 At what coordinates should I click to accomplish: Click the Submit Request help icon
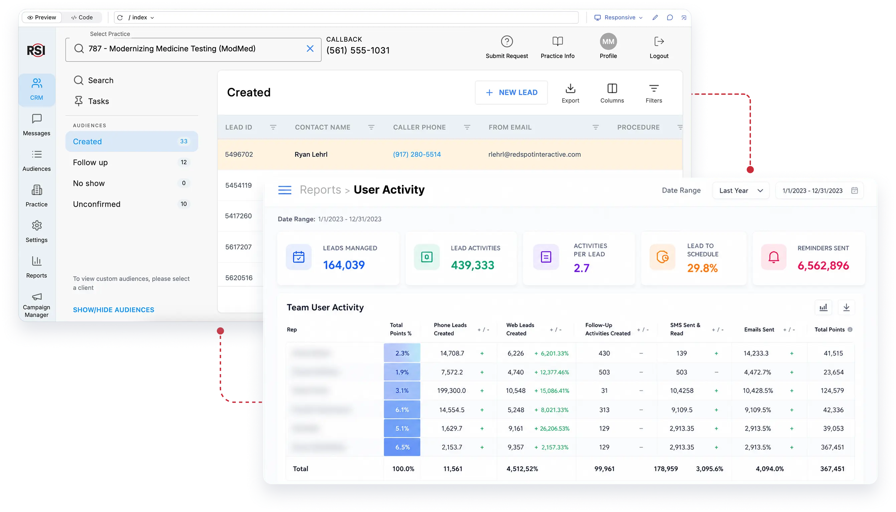(x=507, y=41)
